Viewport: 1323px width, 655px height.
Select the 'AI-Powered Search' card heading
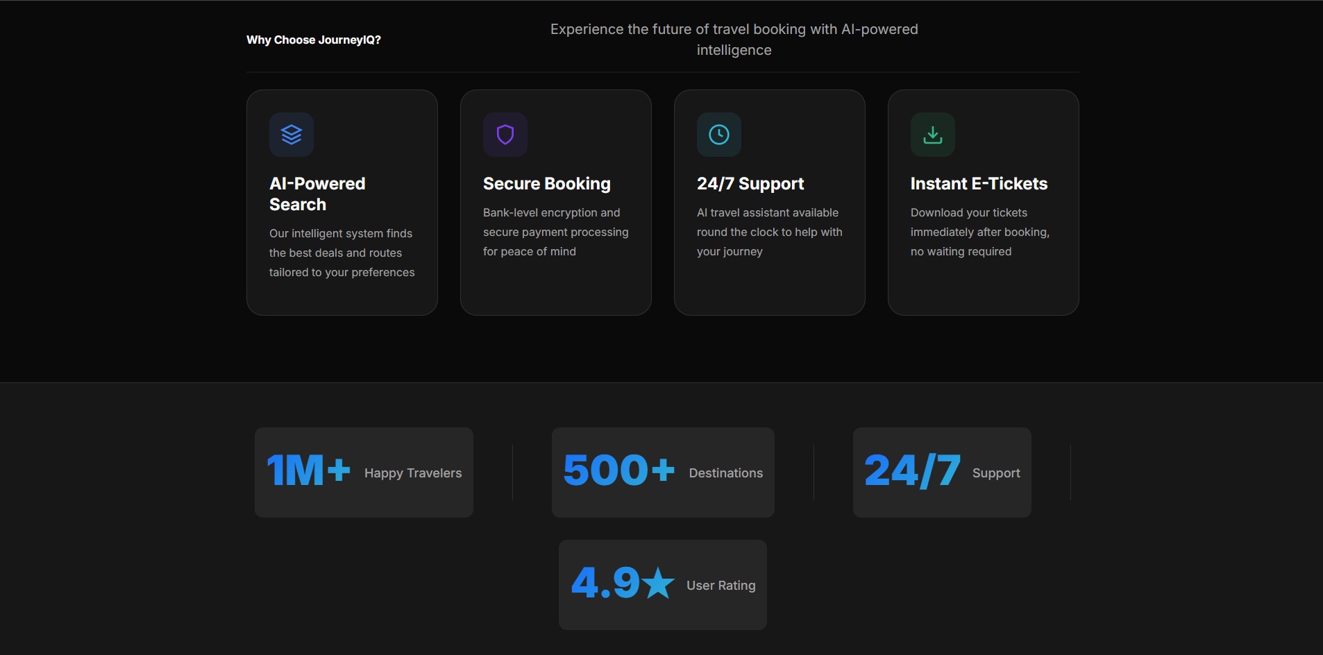click(317, 194)
